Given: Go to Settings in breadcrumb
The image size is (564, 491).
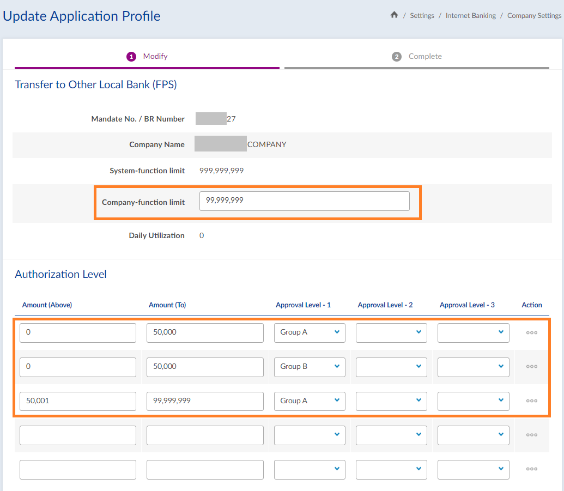Looking at the screenshot, I should click(422, 16).
